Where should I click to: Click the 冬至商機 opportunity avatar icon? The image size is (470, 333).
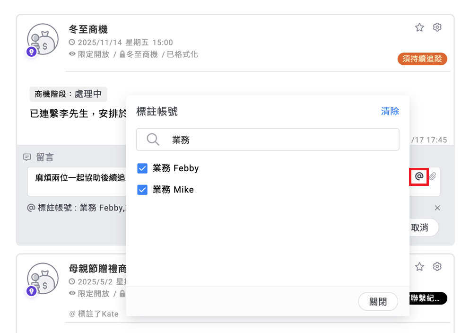point(43,40)
